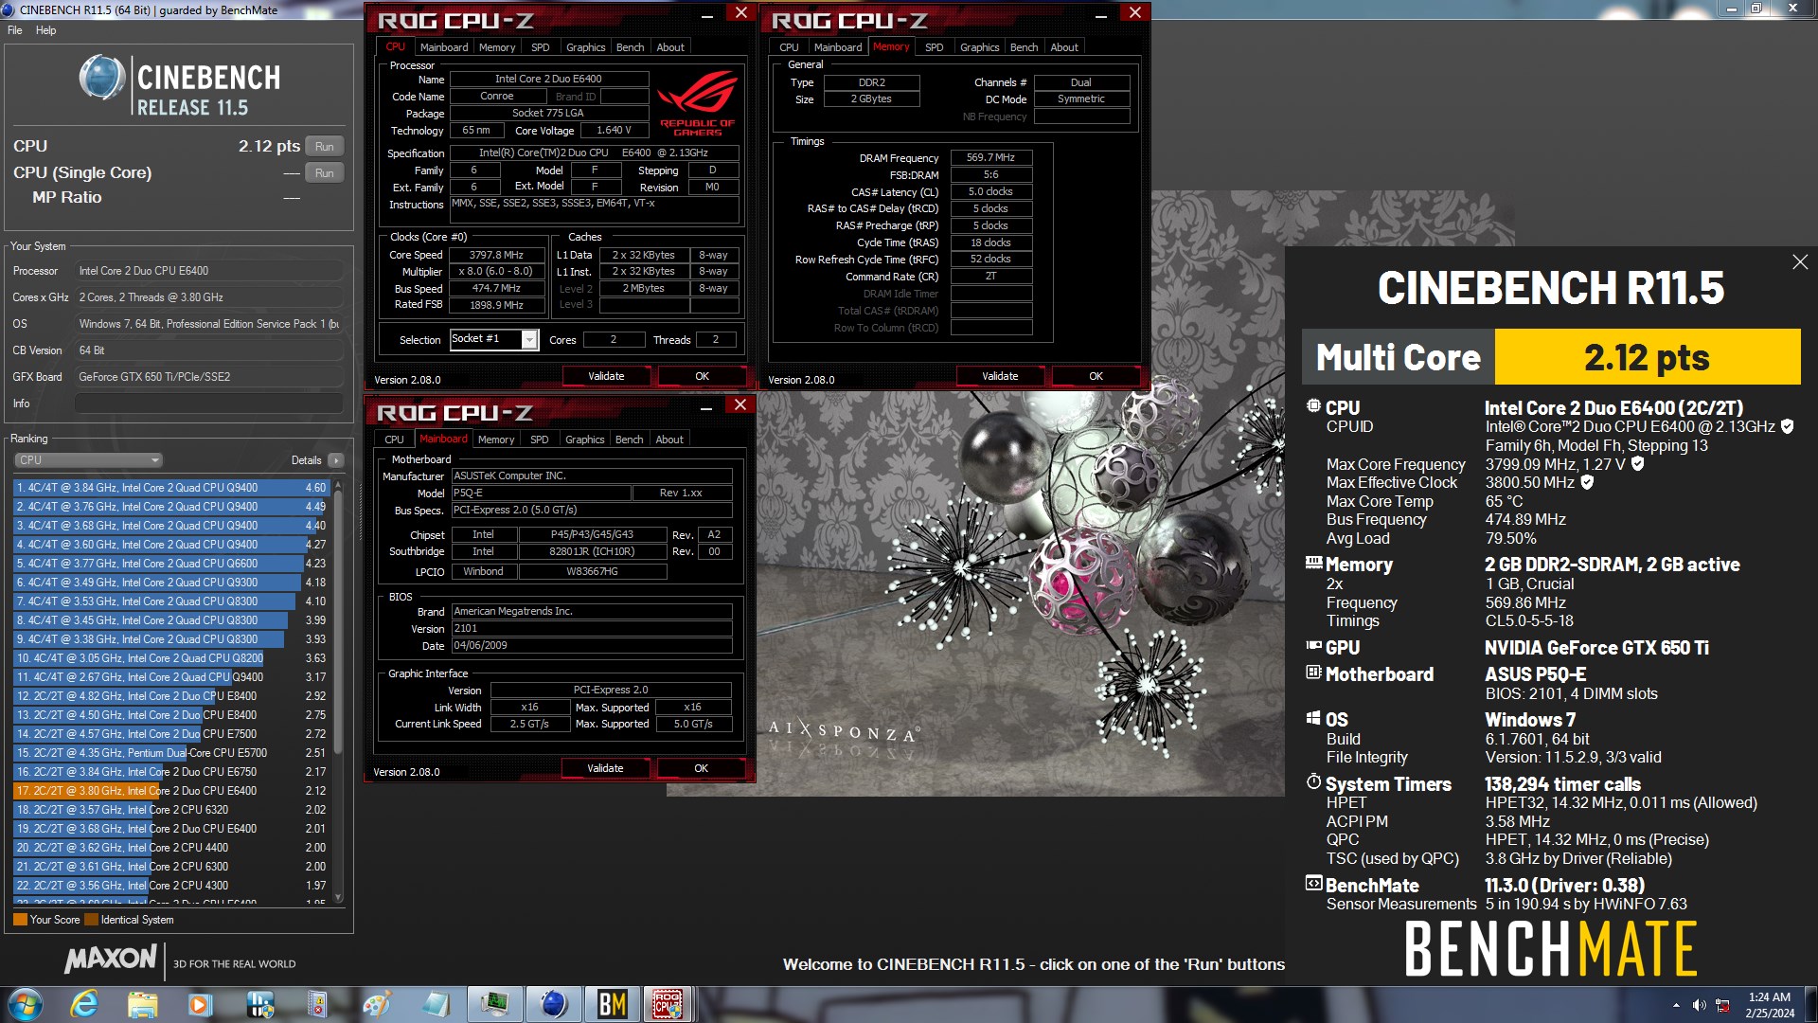Image resolution: width=1818 pixels, height=1023 pixels.
Task: Click the Manufacturer ASUSTeK Computer INC. field
Action: pyautogui.click(x=591, y=476)
